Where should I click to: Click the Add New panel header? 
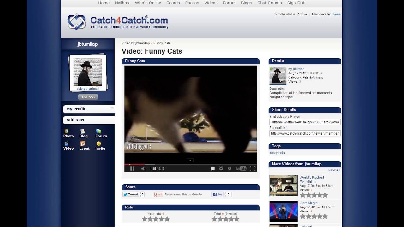point(89,120)
